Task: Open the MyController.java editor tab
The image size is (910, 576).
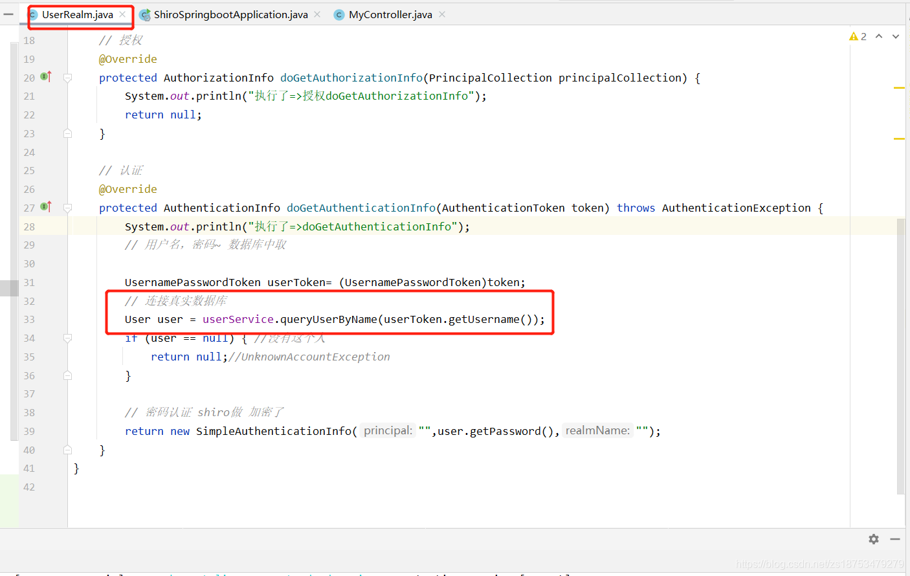Action: [x=390, y=14]
